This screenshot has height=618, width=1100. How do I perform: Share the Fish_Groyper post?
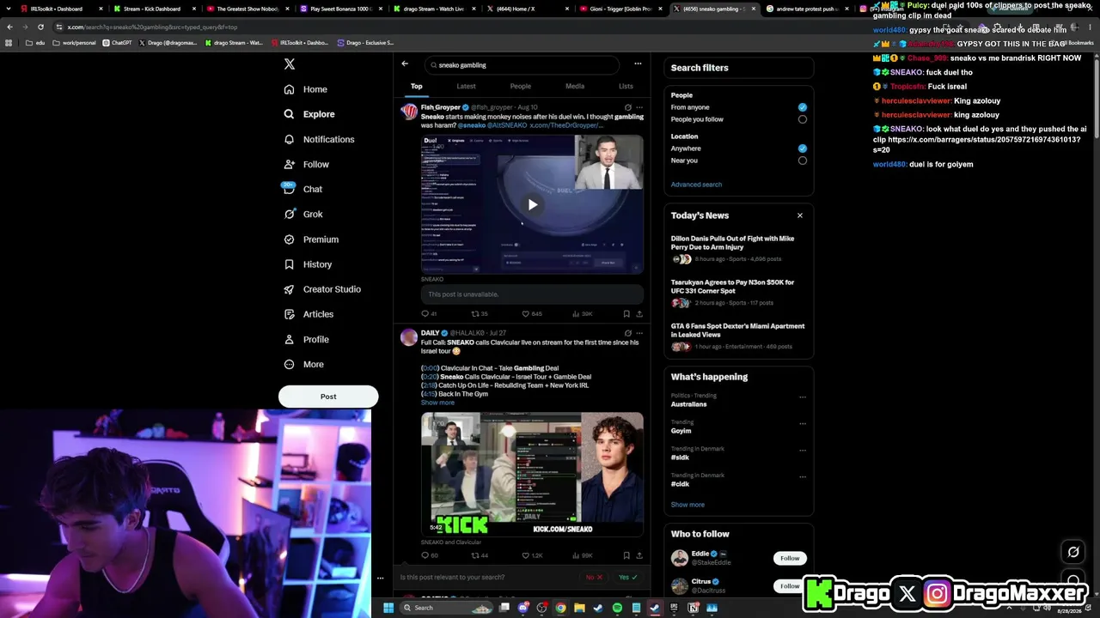point(639,314)
